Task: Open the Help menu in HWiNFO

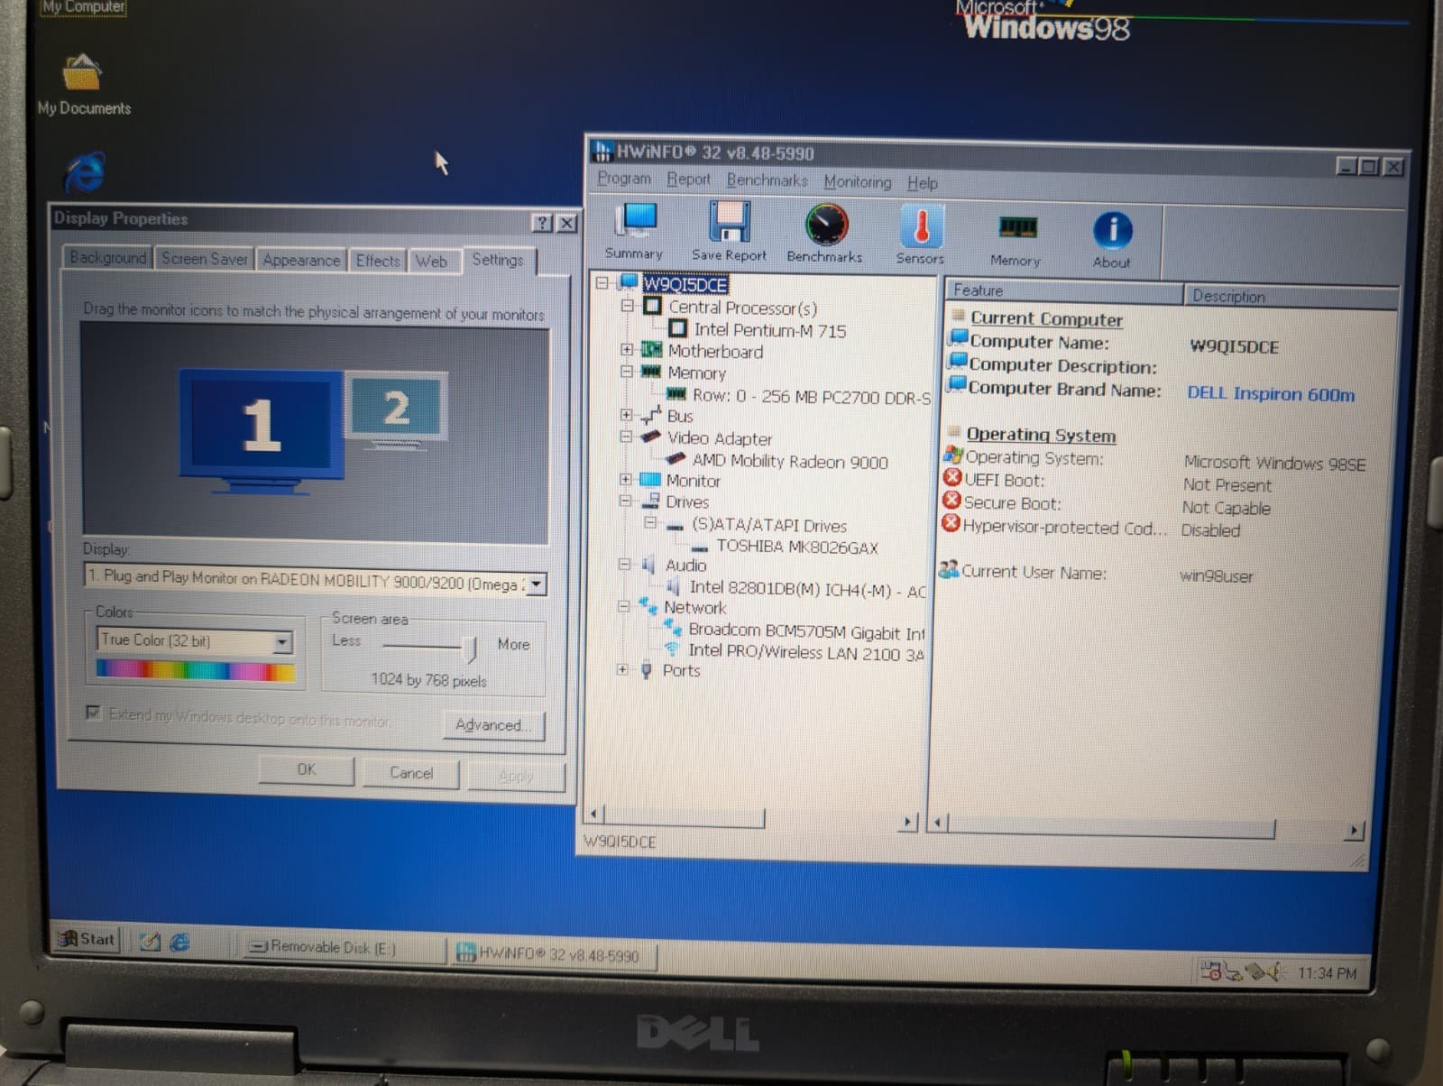Action: [x=922, y=183]
